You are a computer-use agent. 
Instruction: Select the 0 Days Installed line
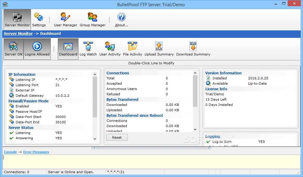(219, 105)
